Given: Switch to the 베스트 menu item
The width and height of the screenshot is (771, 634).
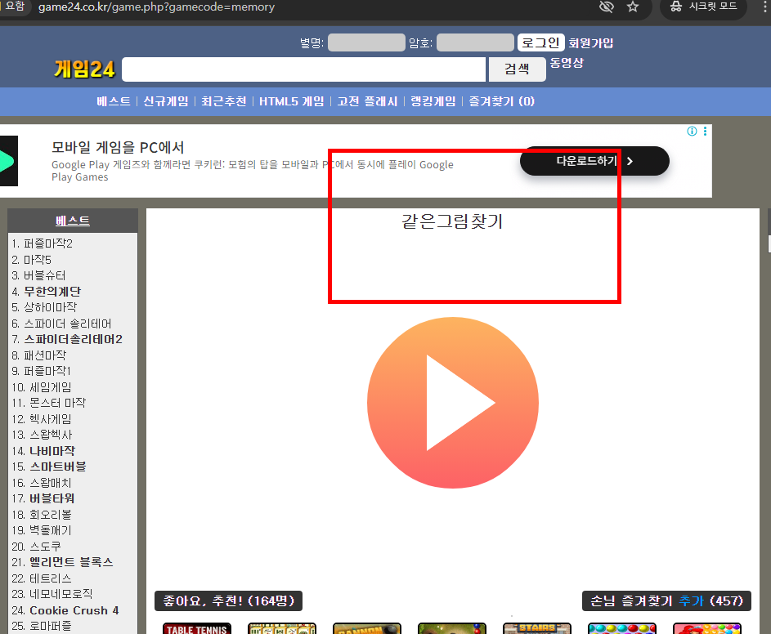Looking at the screenshot, I should 111,100.
